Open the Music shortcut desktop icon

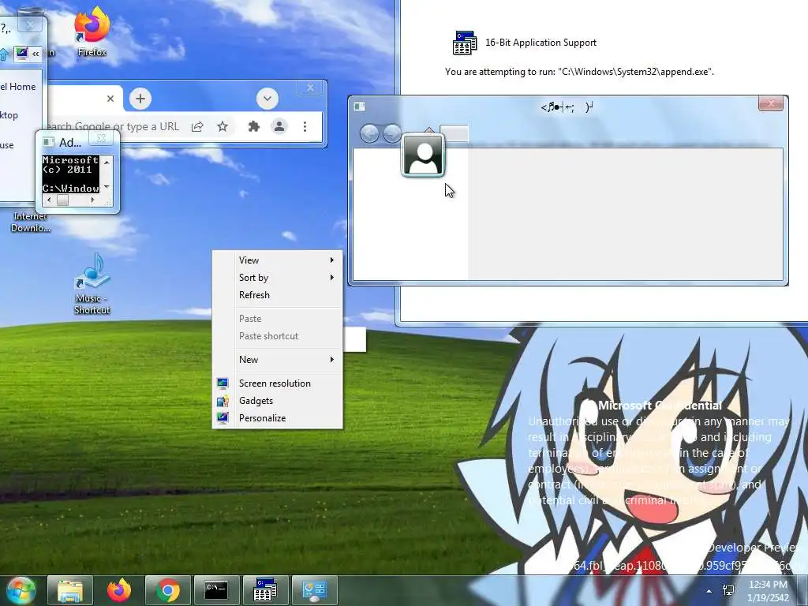[x=92, y=283]
